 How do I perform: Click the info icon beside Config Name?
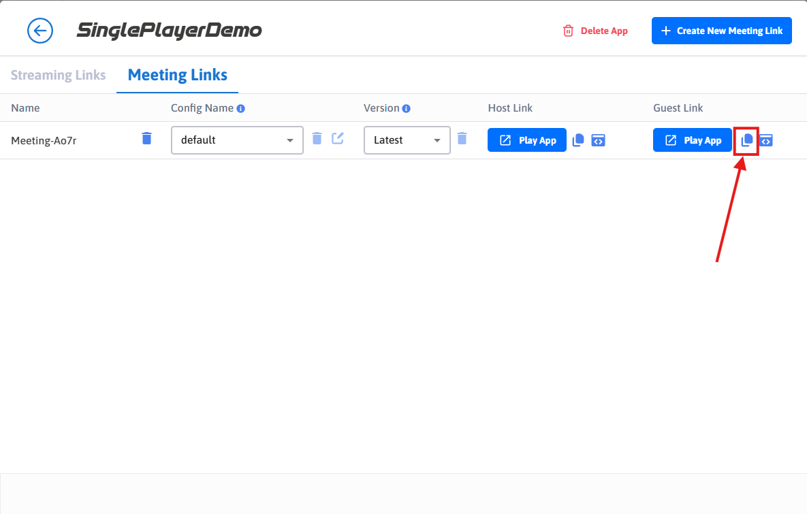click(241, 108)
